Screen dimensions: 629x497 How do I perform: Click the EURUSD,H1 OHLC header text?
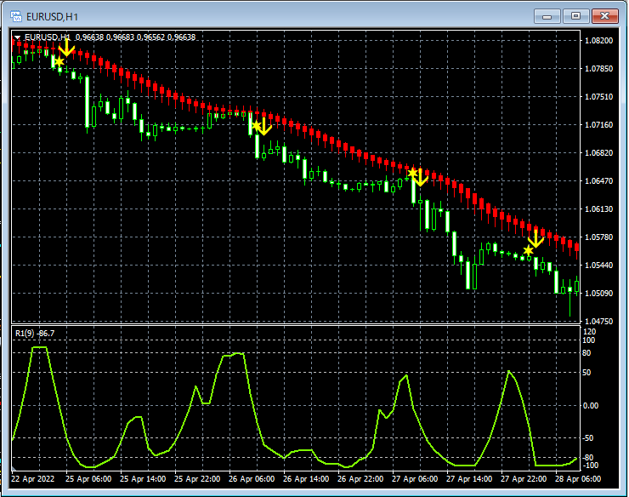coord(110,37)
